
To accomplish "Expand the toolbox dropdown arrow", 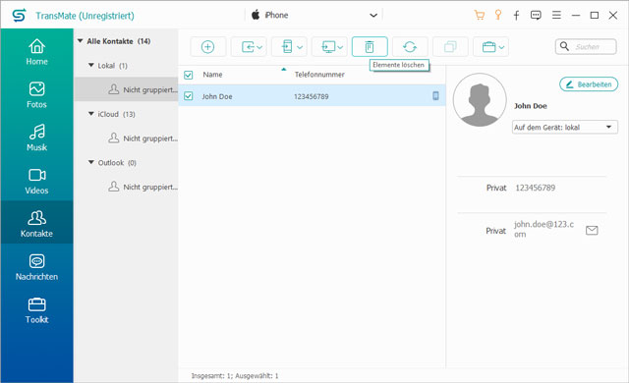I will [501, 47].
